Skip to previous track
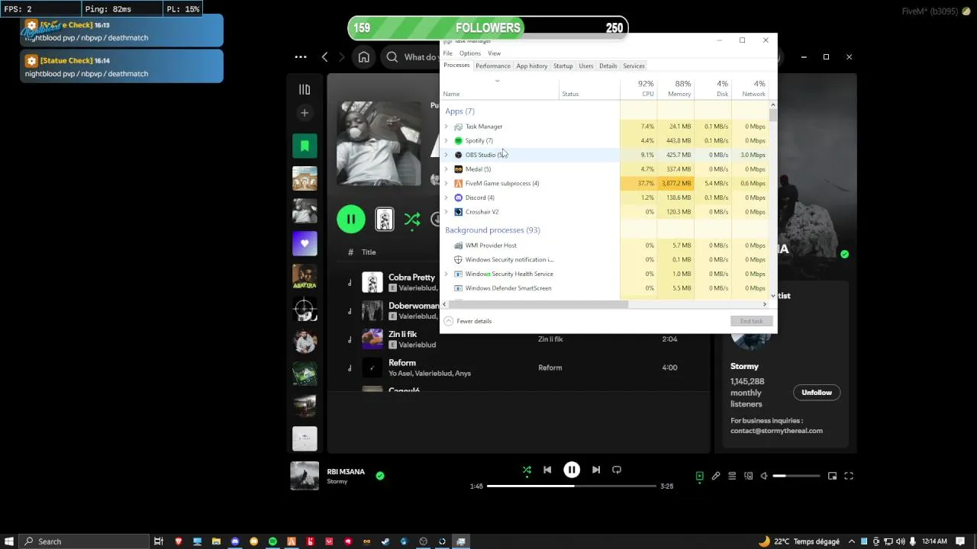The image size is (977, 549). (x=547, y=470)
